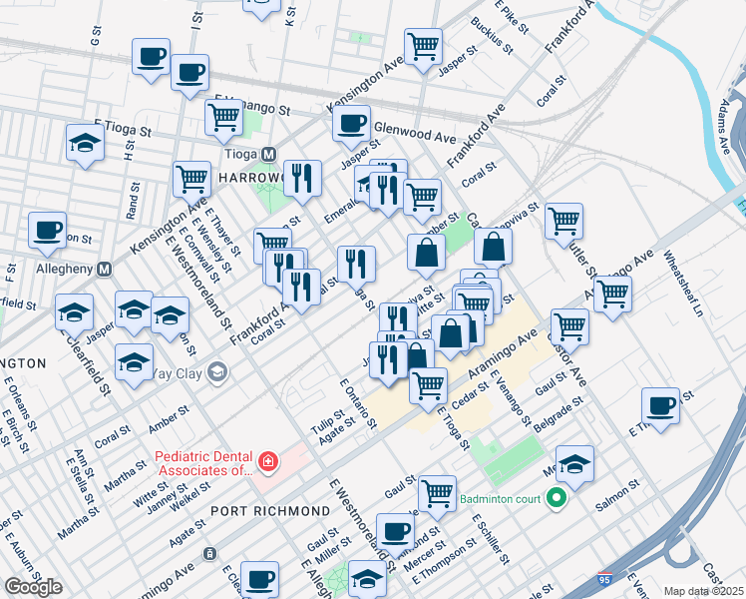Open the Pediatric Dental Associates hospital marker
746x599 pixels.
pos(268,462)
